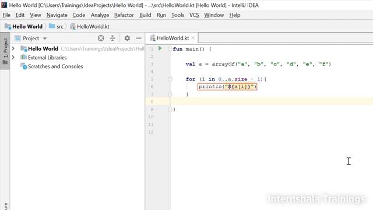Click the External Libraries bar chart icon
The width and height of the screenshot is (373, 210).
tap(23, 57)
